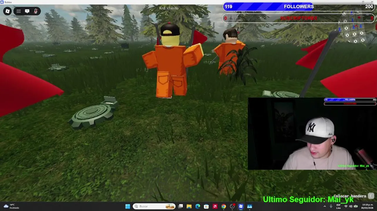Expand the system tray hidden icons chevron
Viewport: 377px width, 211px height.
click(325, 206)
